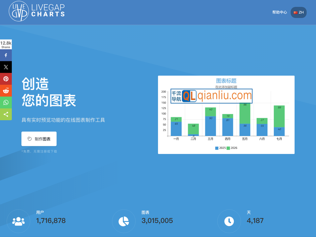316x237 pixels.
Task: Share the page via WhatsApp
Action: click(6, 102)
